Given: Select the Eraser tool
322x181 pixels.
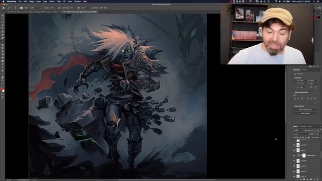Looking at the screenshot, I should tap(3, 51).
